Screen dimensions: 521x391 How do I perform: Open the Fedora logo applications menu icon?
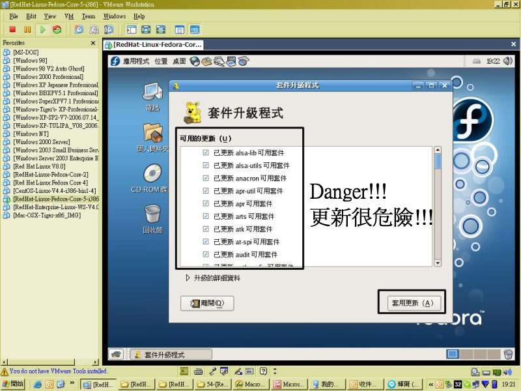click(x=115, y=61)
